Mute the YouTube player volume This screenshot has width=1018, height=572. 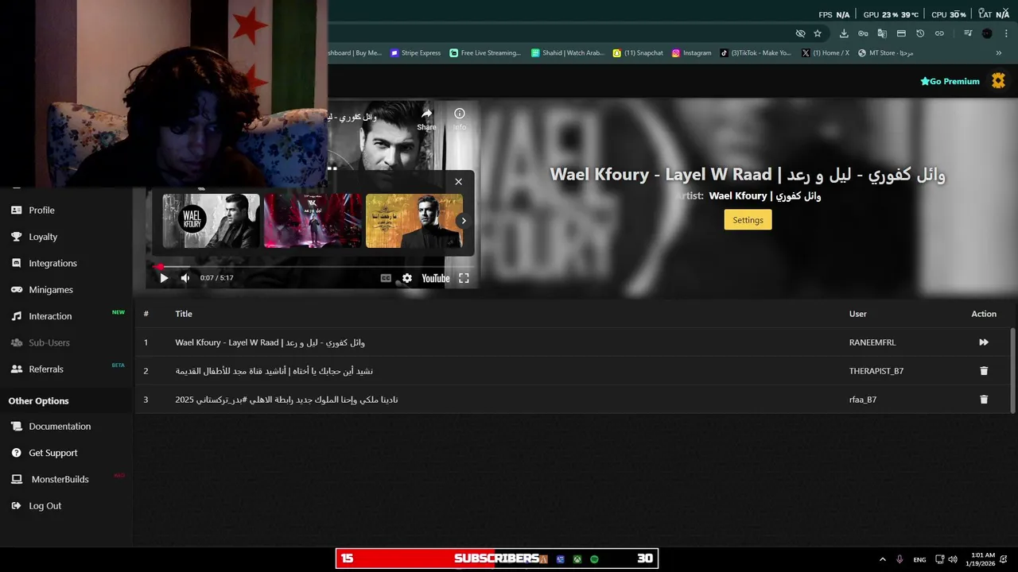click(185, 278)
